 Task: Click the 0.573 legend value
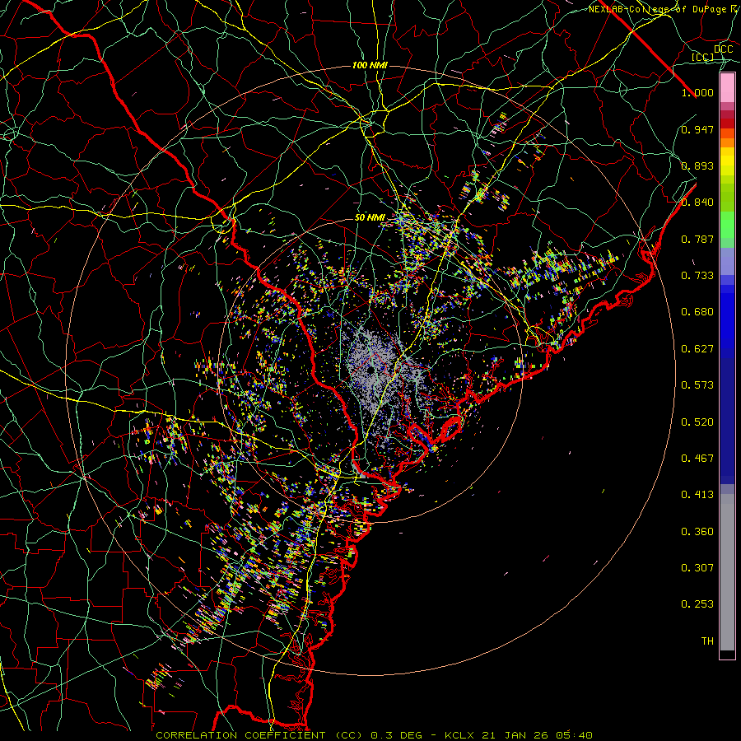pos(697,385)
